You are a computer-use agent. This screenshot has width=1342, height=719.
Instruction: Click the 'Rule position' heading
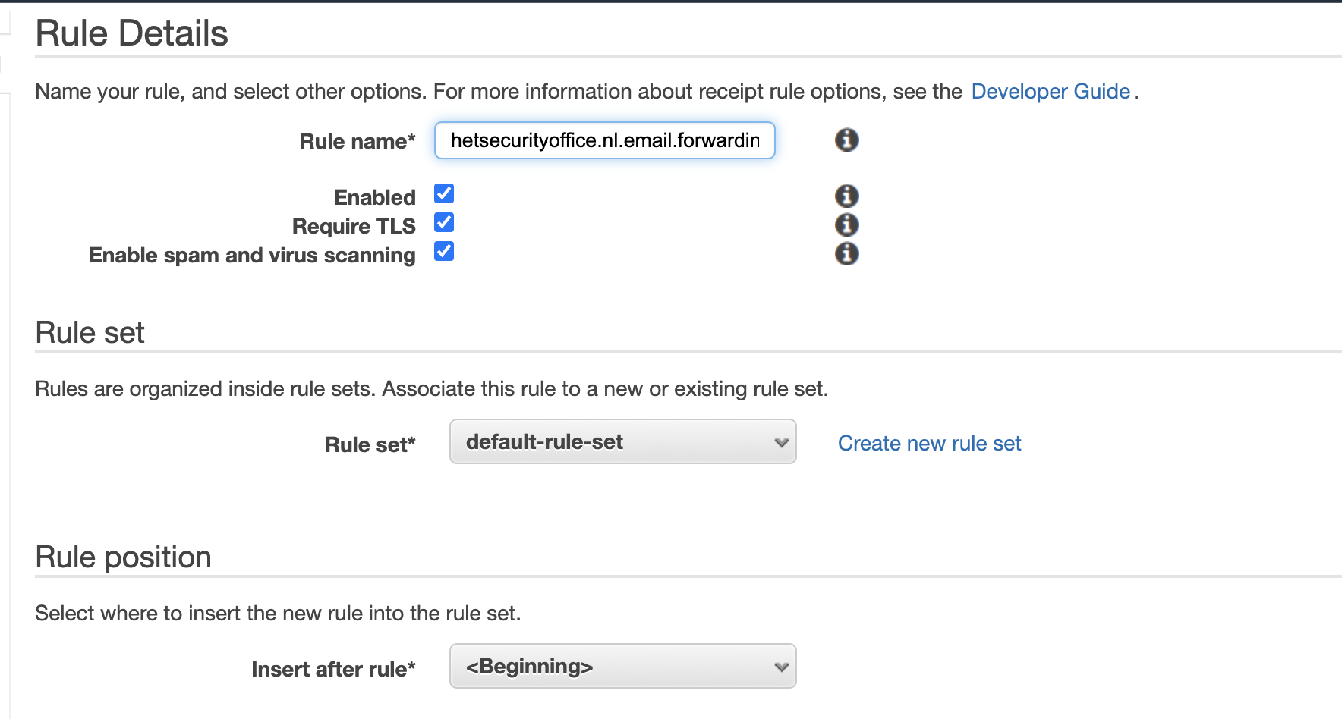(x=124, y=557)
